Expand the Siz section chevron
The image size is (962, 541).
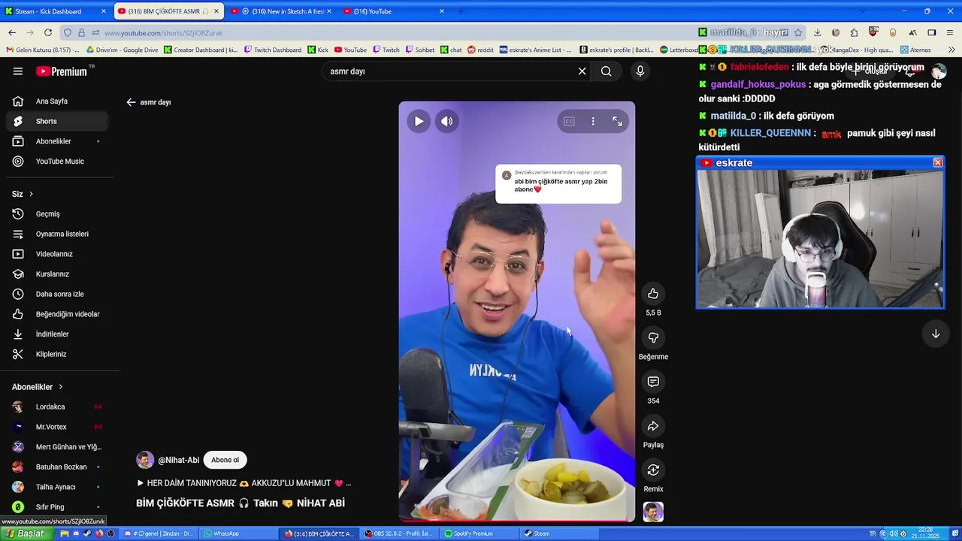(31, 194)
